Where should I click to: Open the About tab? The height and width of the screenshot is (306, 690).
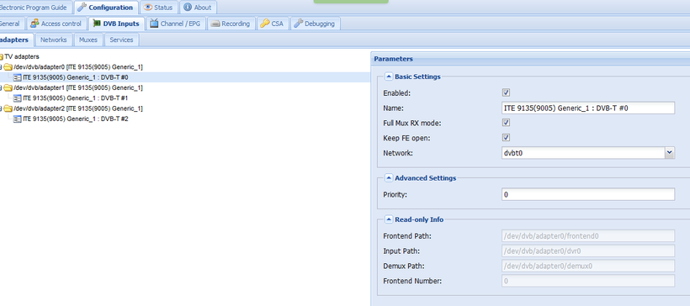(198, 8)
